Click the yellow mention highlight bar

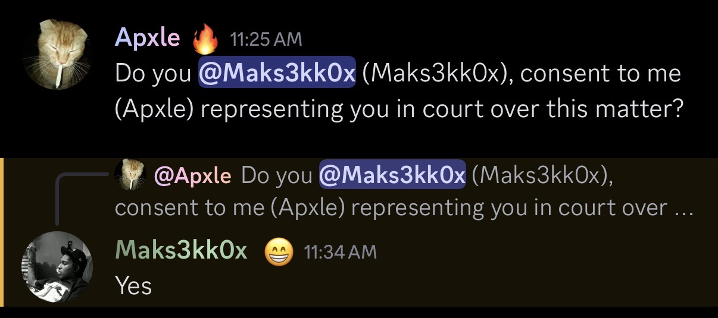(x=2, y=232)
